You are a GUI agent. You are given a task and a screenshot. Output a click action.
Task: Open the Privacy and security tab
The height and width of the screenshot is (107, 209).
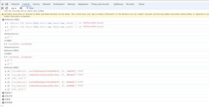coord(100,4)
